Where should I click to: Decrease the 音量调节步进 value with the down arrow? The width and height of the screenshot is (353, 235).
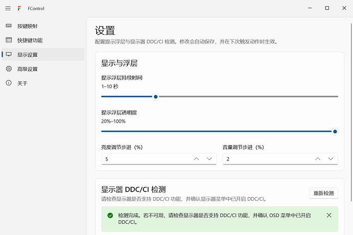pyautogui.click(x=330, y=159)
